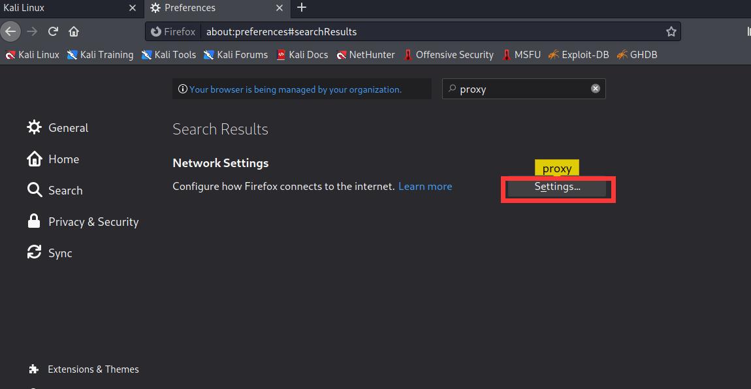Click the browser Back arrow button

[10, 31]
